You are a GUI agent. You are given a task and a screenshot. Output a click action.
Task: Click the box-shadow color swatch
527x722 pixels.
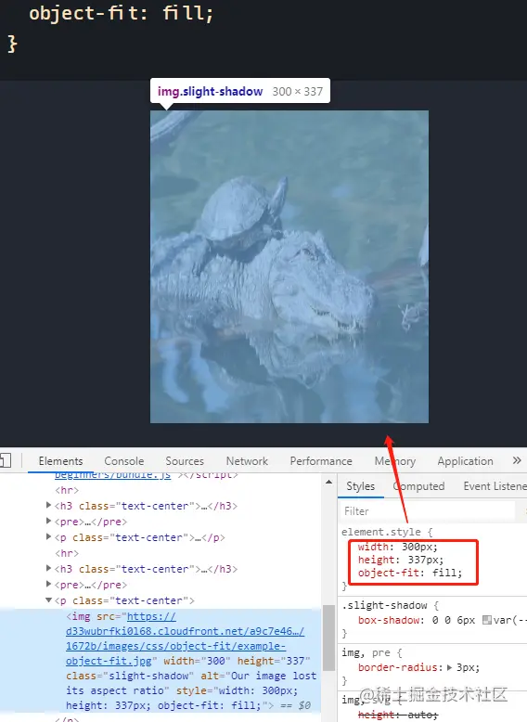(486, 620)
